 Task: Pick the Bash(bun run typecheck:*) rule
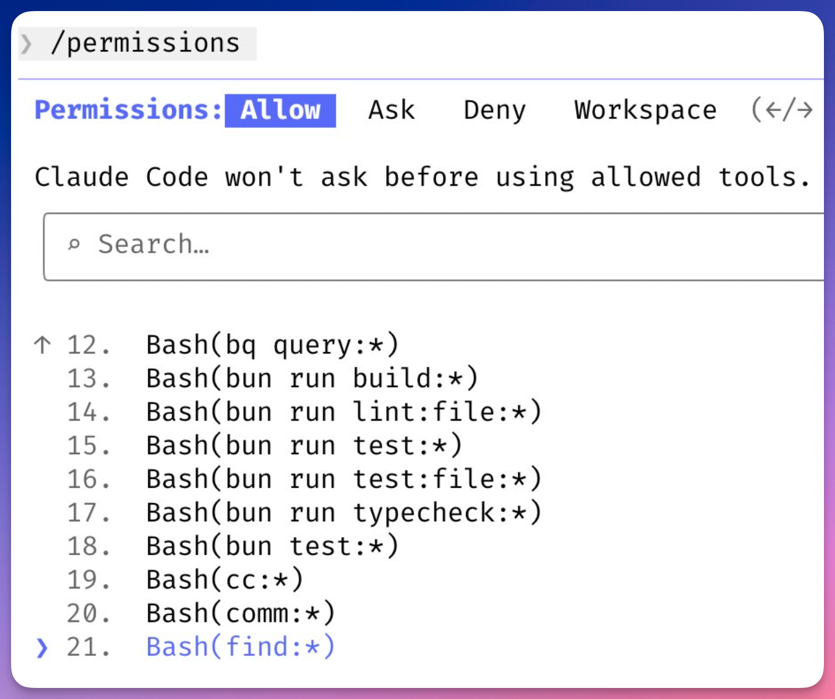(x=343, y=513)
